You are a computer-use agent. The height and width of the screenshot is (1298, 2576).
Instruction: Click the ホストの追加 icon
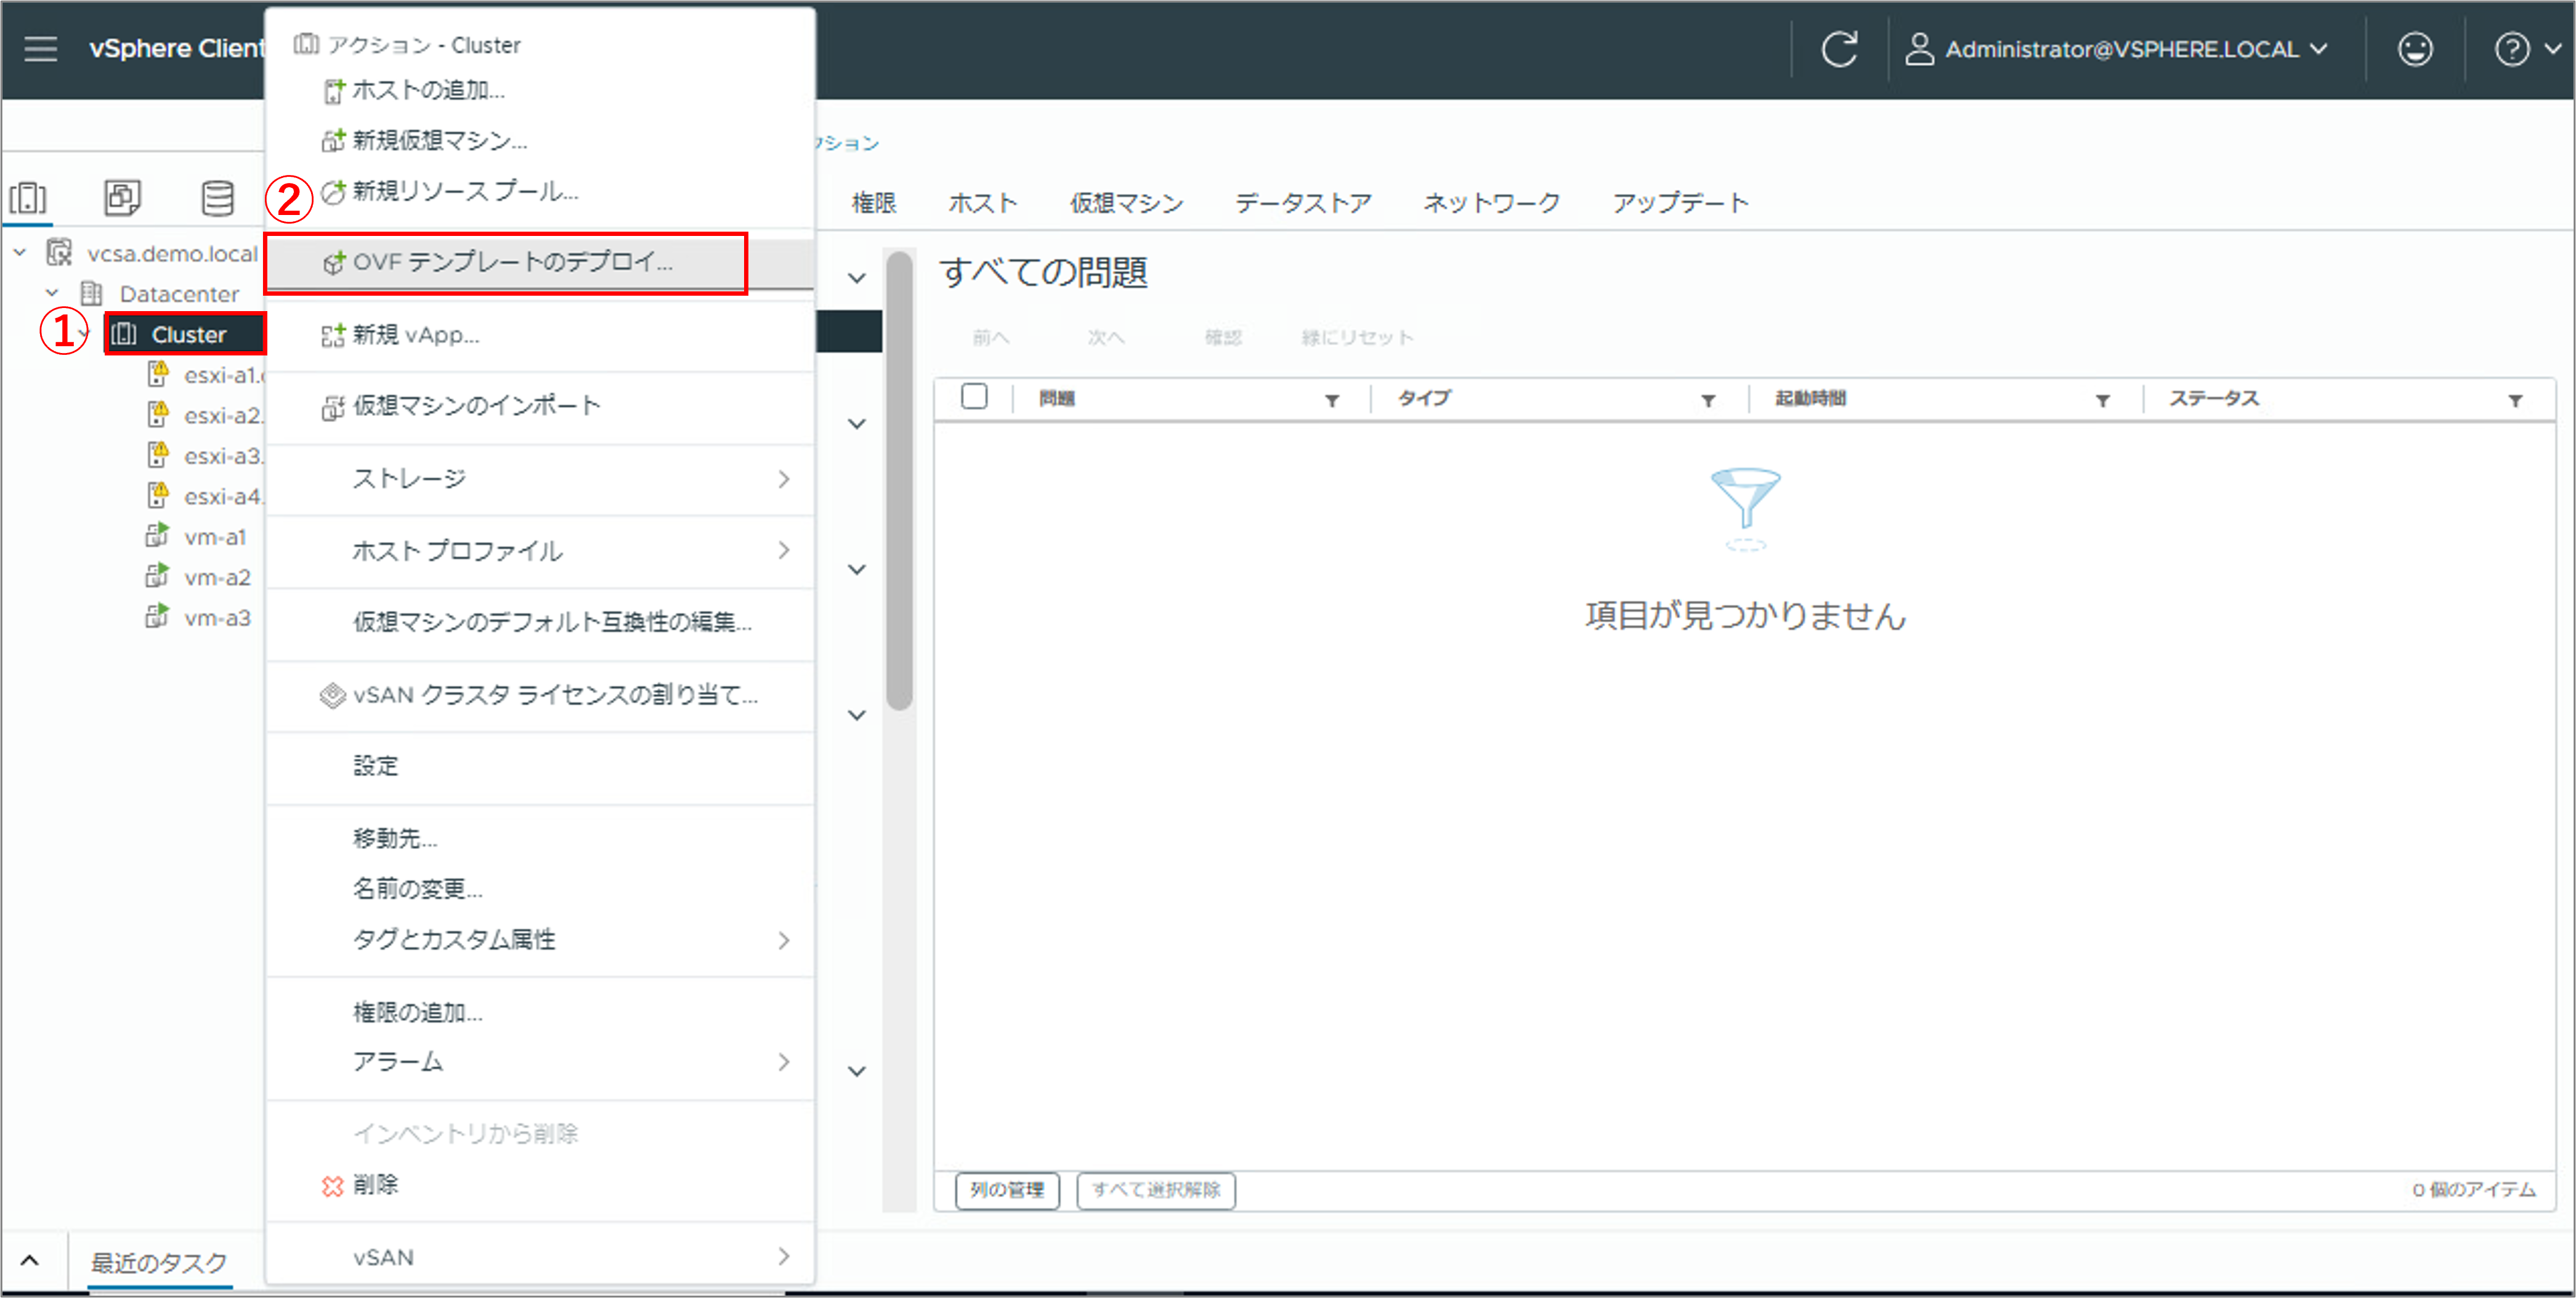[334, 91]
